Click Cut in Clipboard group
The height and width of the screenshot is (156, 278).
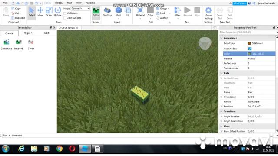pyautogui.click(x=15, y=13)
